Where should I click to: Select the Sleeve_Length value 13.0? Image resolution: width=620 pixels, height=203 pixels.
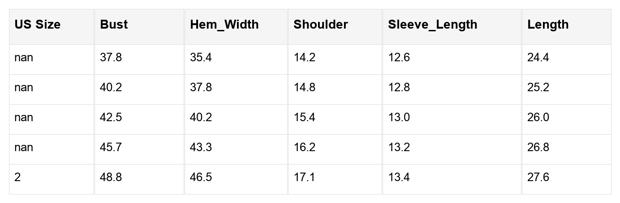coord(399,118)
